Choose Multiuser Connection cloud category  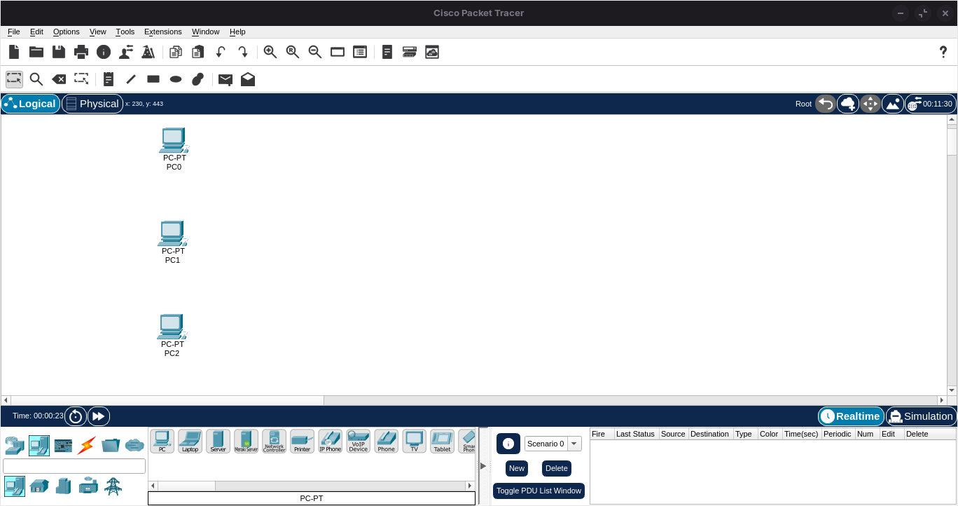pyautogui.click(x=134, y=445)
